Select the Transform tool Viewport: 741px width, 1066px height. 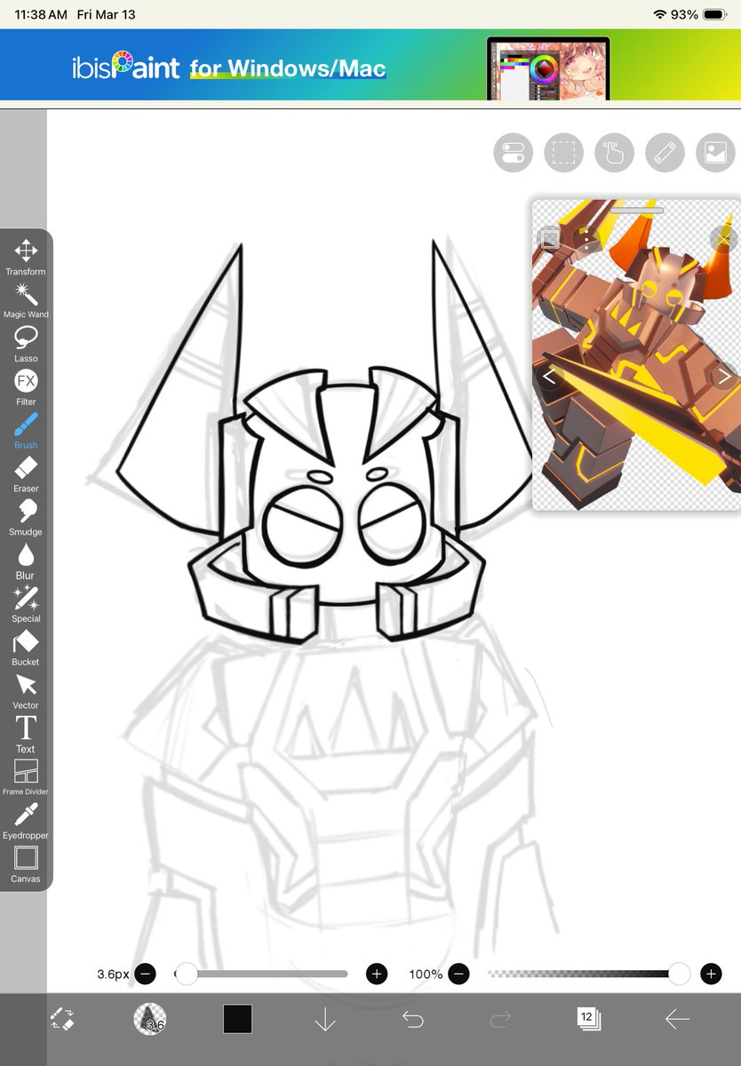point(26,257)
